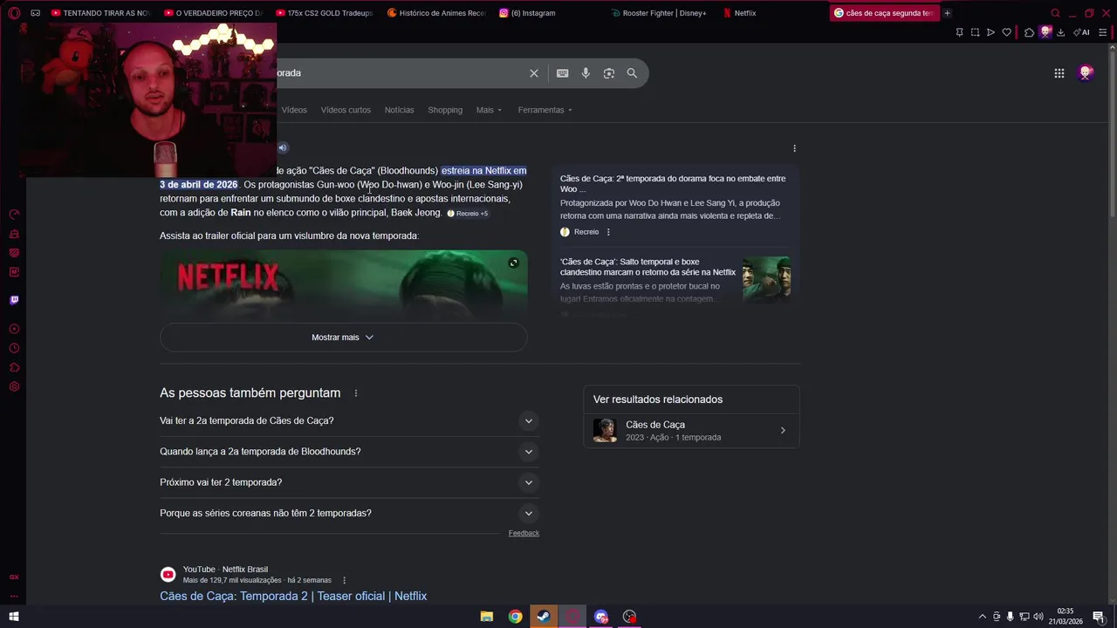Viewport: 1117px width, 628px height.
Task: Expand AI overview with Mostrar mais
Action: (343, 338)
